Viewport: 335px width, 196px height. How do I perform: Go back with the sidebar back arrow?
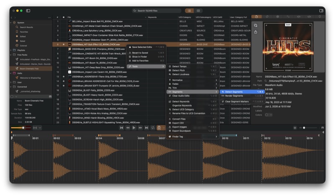pyautogui.click(x=12, y=18)
